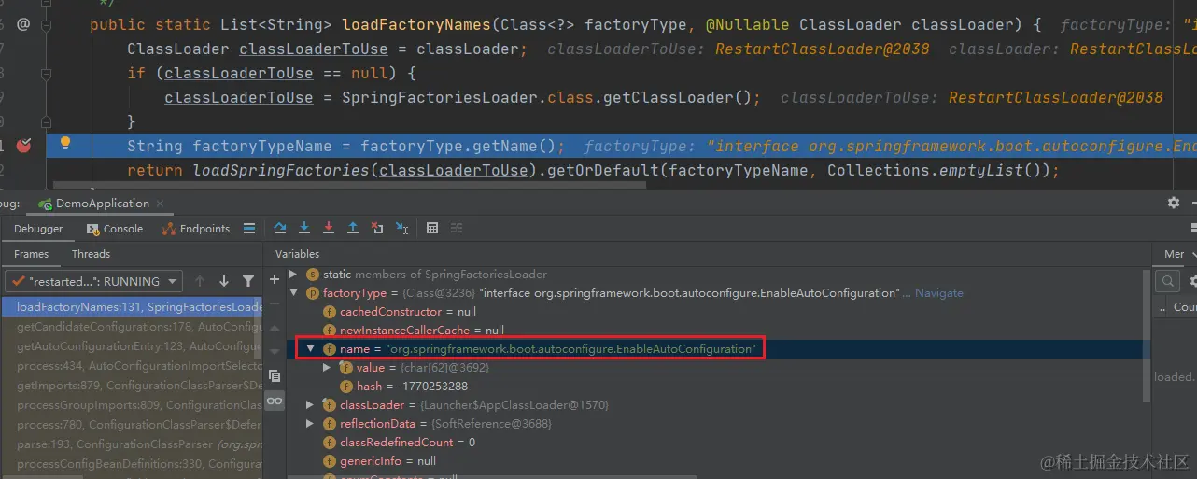Viewport: 1197px width, 479px height.
Task: Click the next frame down arrow
Action: click(x=224, y=281)
